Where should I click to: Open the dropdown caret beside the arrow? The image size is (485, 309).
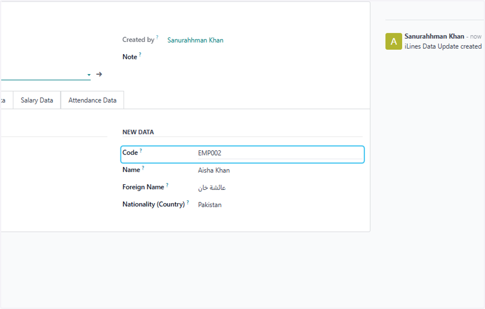(x=89, y=75)
